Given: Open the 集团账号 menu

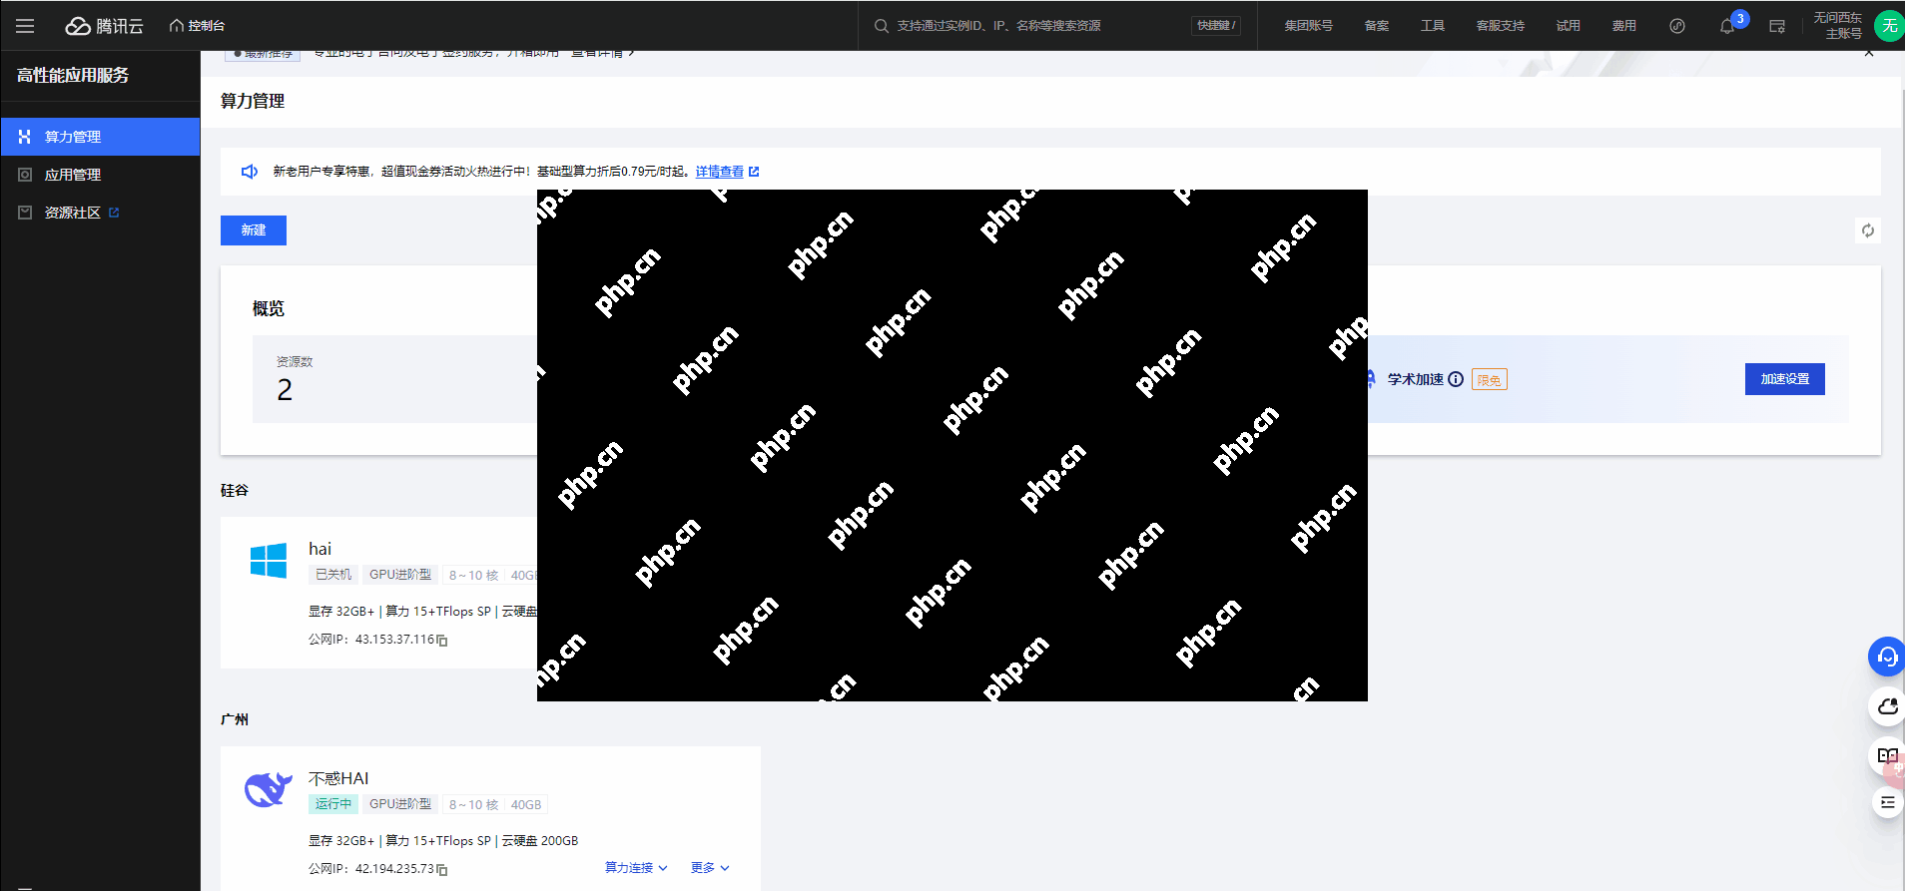Looking at the screenshot, I should coord(1308,26).
